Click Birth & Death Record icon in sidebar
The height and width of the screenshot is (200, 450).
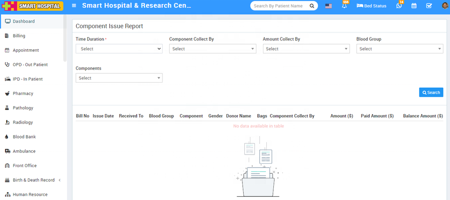click(8, 180)
